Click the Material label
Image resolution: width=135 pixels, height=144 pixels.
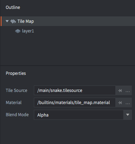click(14, 103)
